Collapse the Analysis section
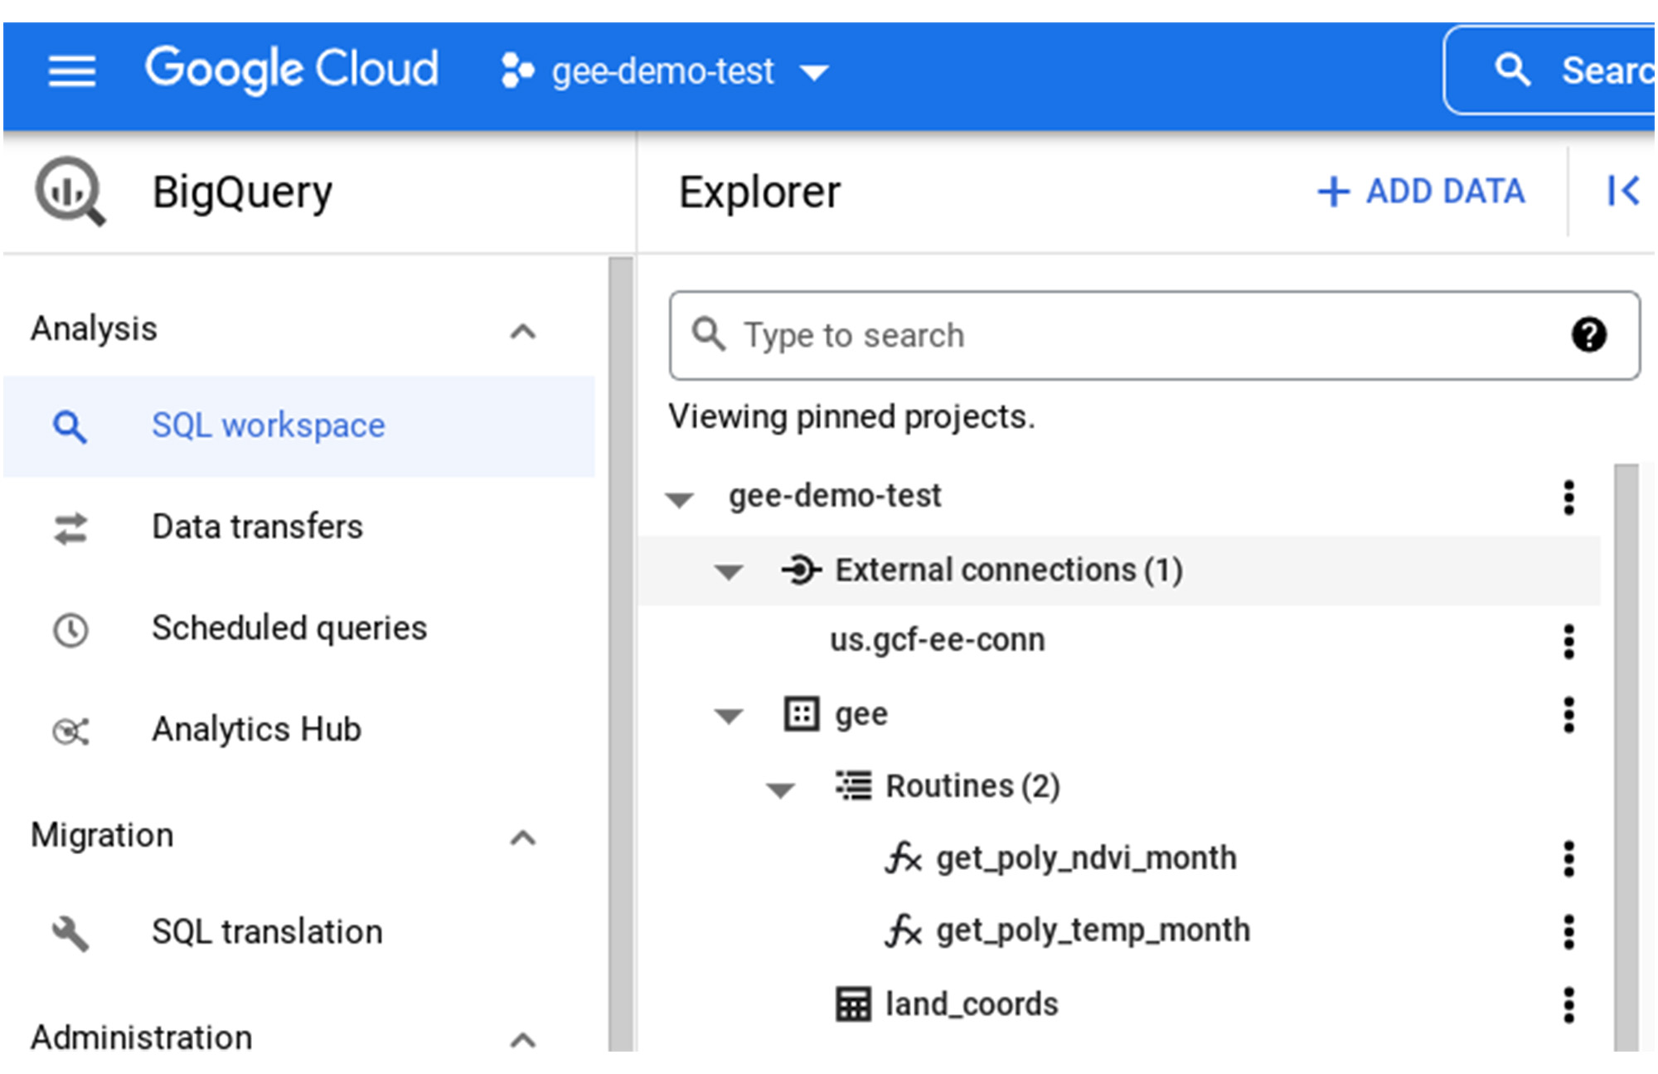Screen dimensions: 1658x1074 523,332
